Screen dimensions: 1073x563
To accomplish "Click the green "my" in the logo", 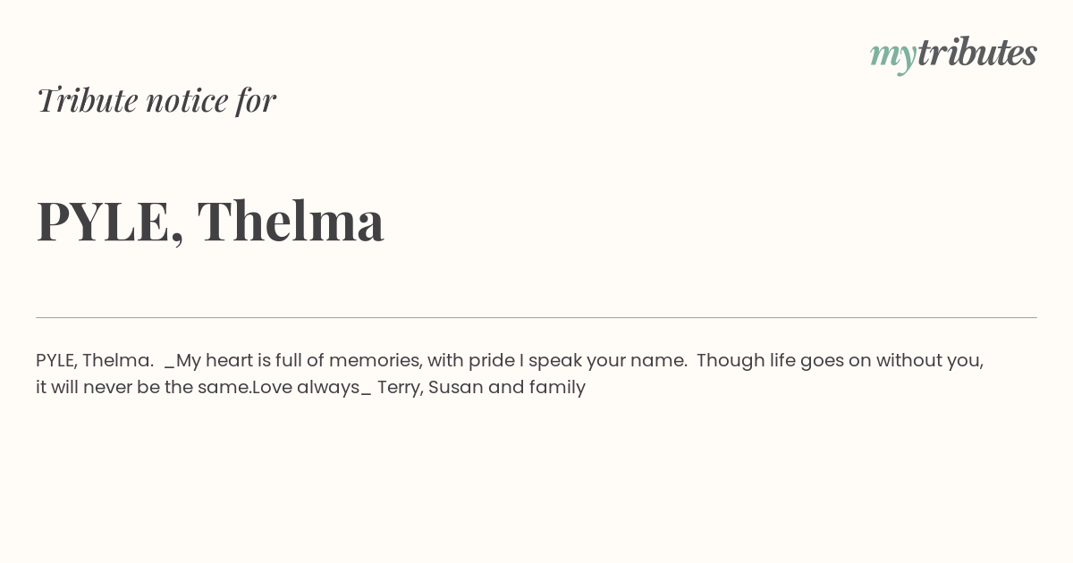I will click(892, 54).
